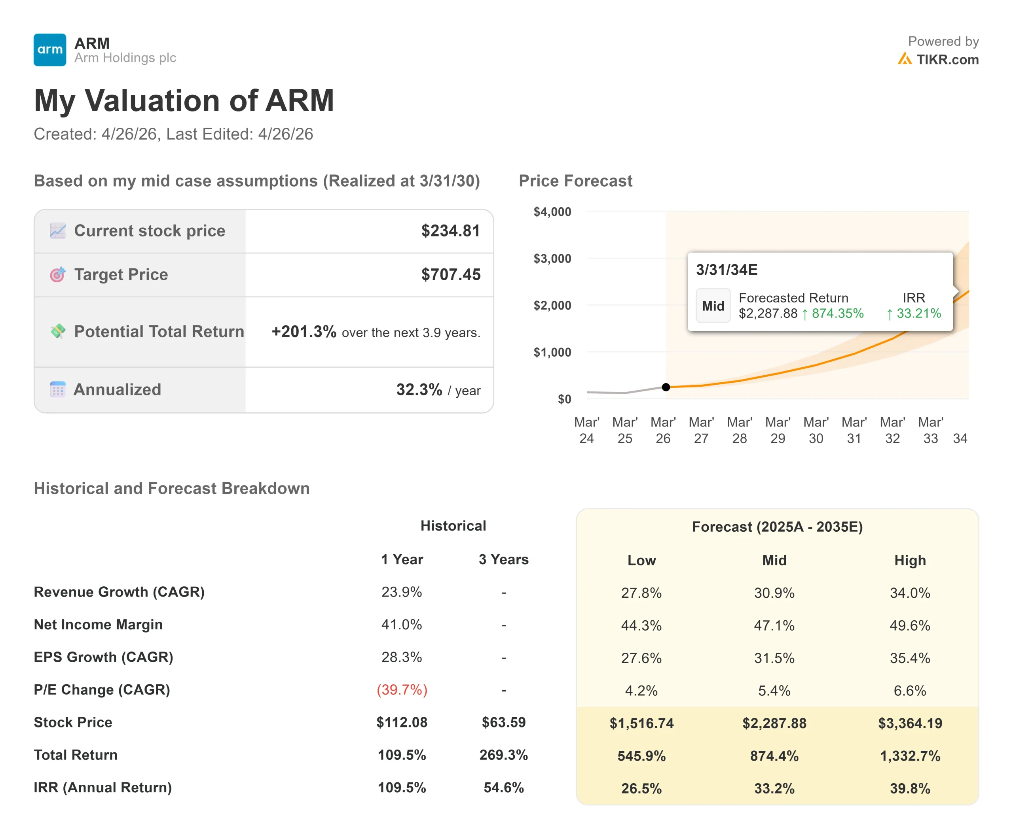Click the chart icon beside Current stock price
This screenshot has height=831, width=1013.
coord(58,231)
